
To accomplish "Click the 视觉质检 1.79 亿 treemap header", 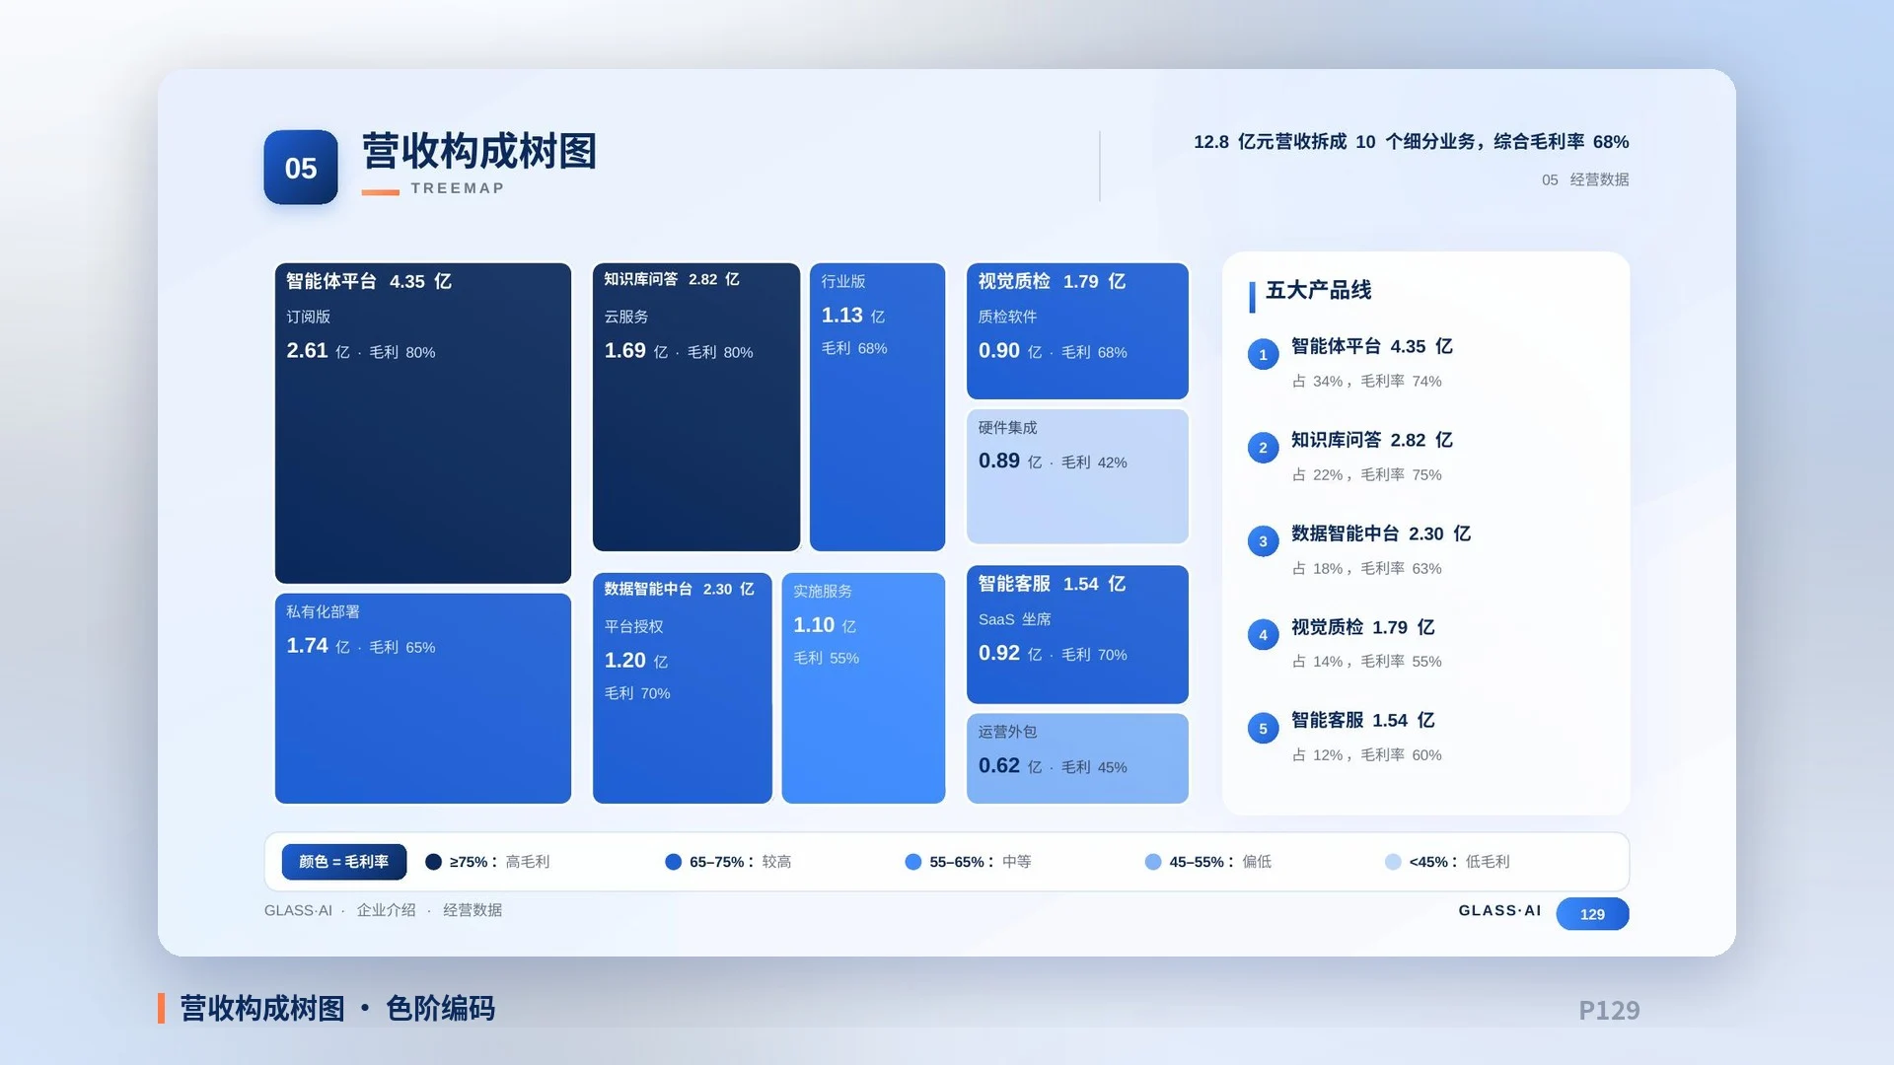I will [x=1052, y=281].
